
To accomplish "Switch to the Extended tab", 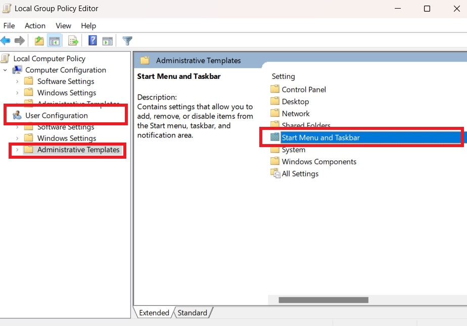I will click(154, 312).
